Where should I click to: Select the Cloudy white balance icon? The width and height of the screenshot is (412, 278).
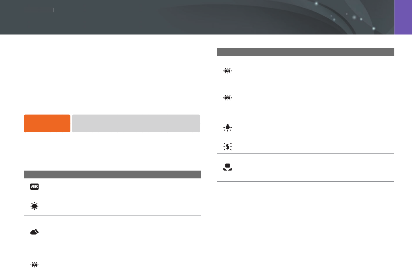34,232
